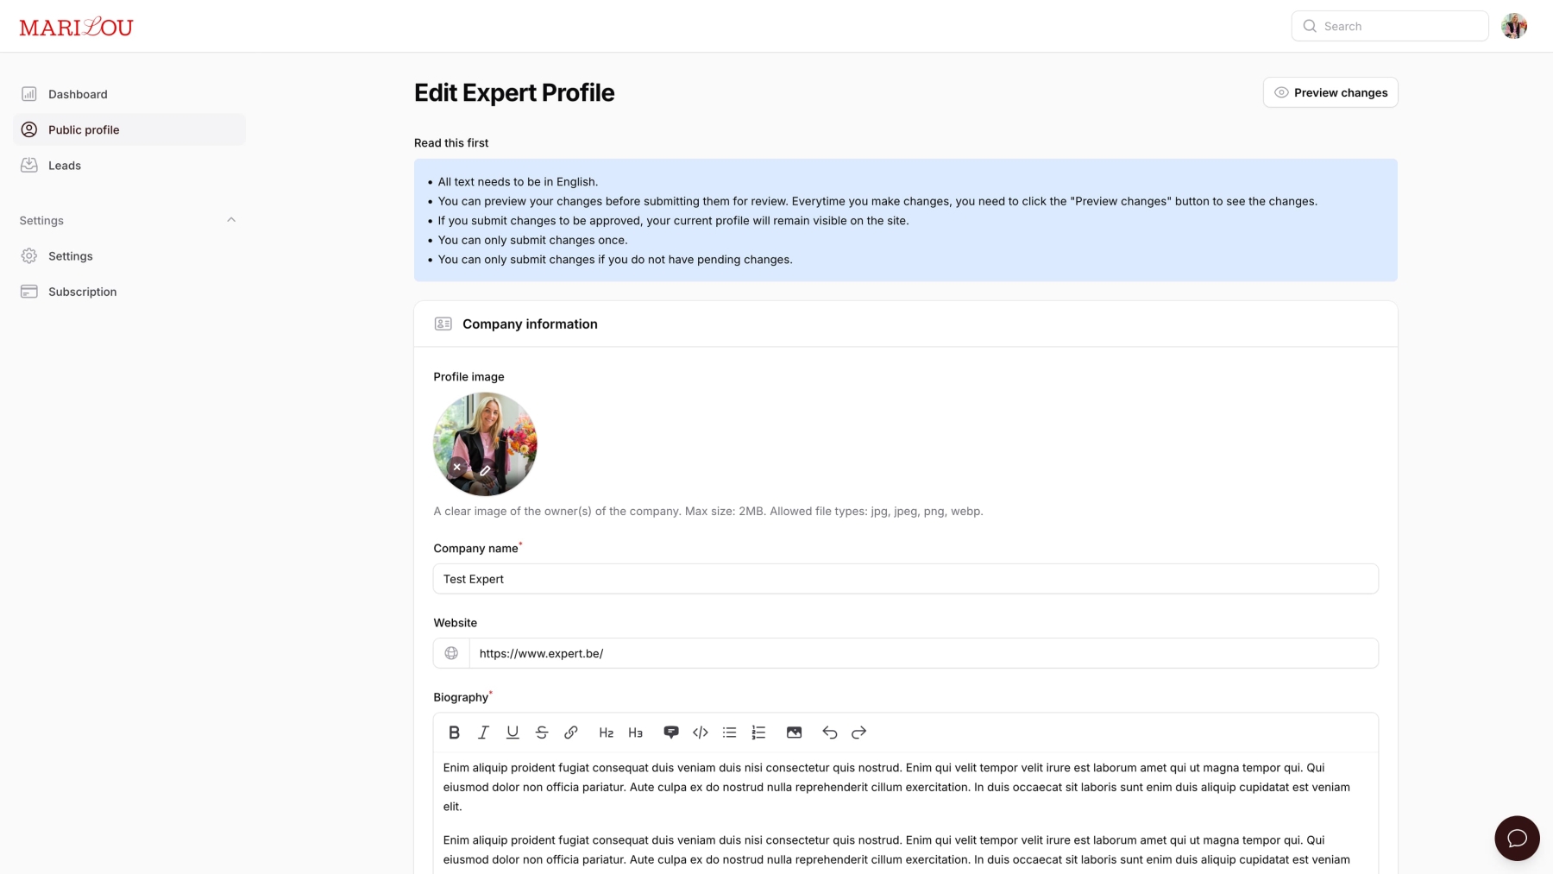The height and width of the screenshot is (874, 1553).
Task: Open the chat support bubble
Action: coord(1516,838)
